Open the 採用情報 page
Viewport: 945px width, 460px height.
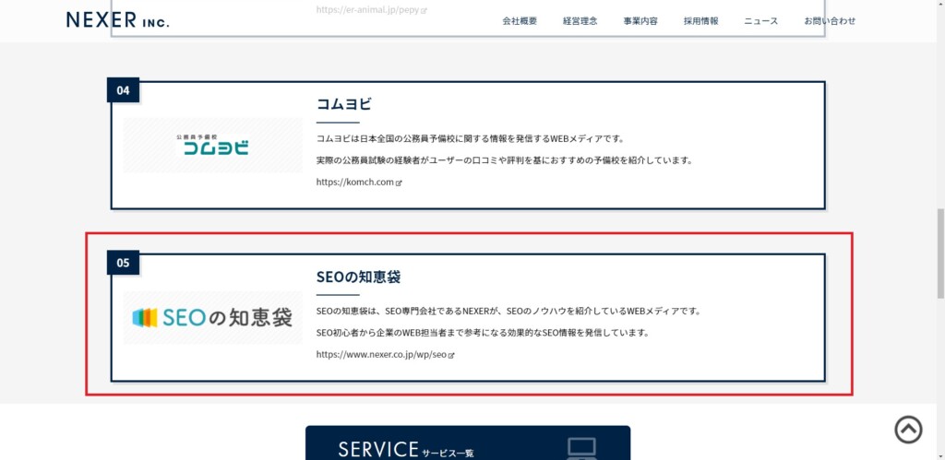coord(700,21)
